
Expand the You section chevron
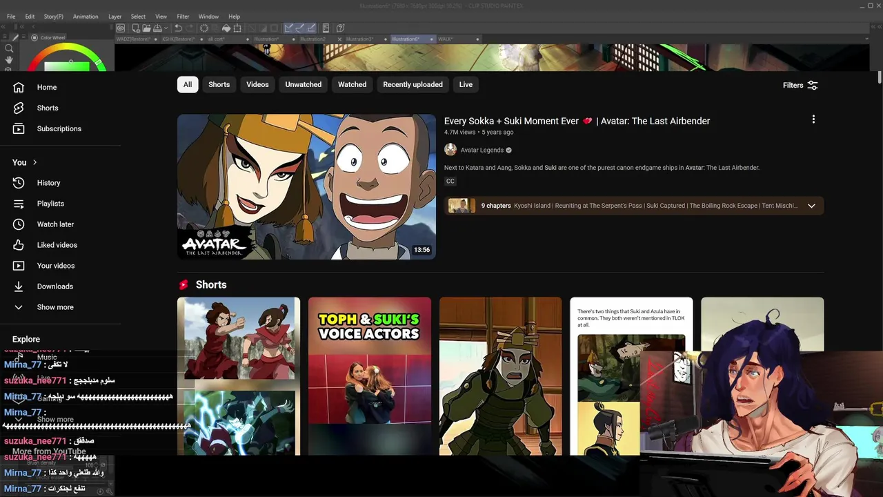point(34,162)
